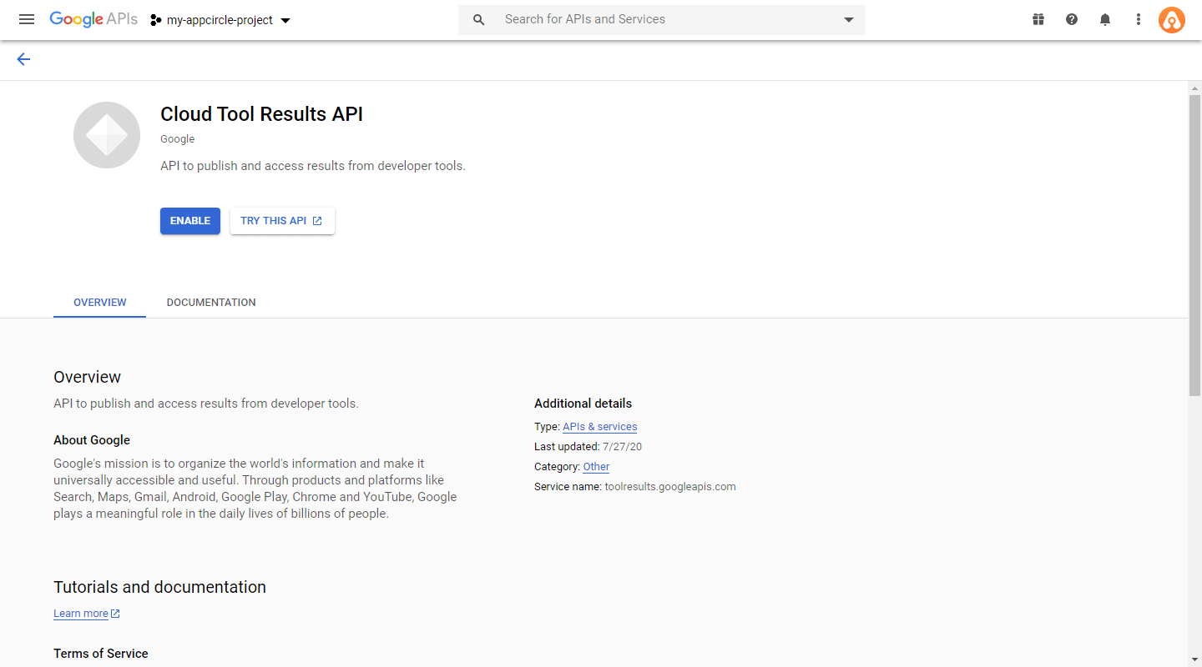Image resolution: width=1202 pixels, height=667 pixels.
Task: Select the OVERVIEW tab
Action: pos(100,303)
